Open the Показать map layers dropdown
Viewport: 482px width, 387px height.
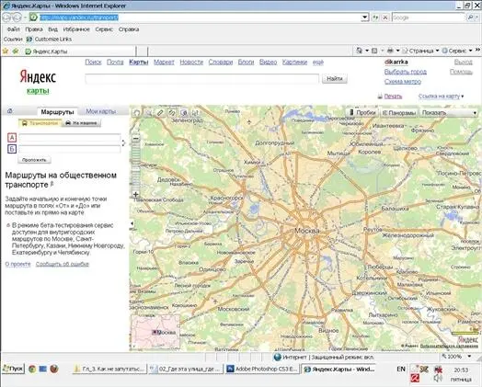click(449, 113)
